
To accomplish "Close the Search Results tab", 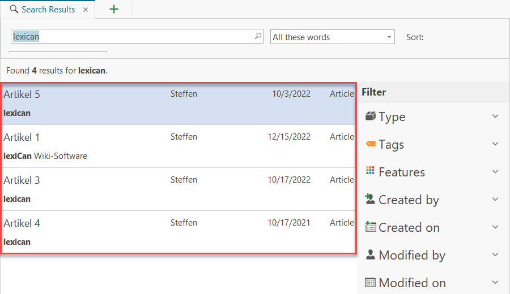I will tap(85, 10).
